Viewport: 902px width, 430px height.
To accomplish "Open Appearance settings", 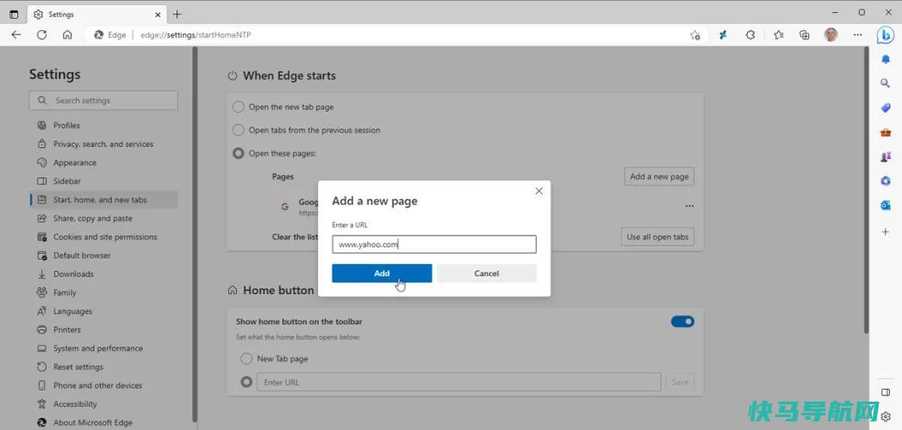I will [103, 163].
